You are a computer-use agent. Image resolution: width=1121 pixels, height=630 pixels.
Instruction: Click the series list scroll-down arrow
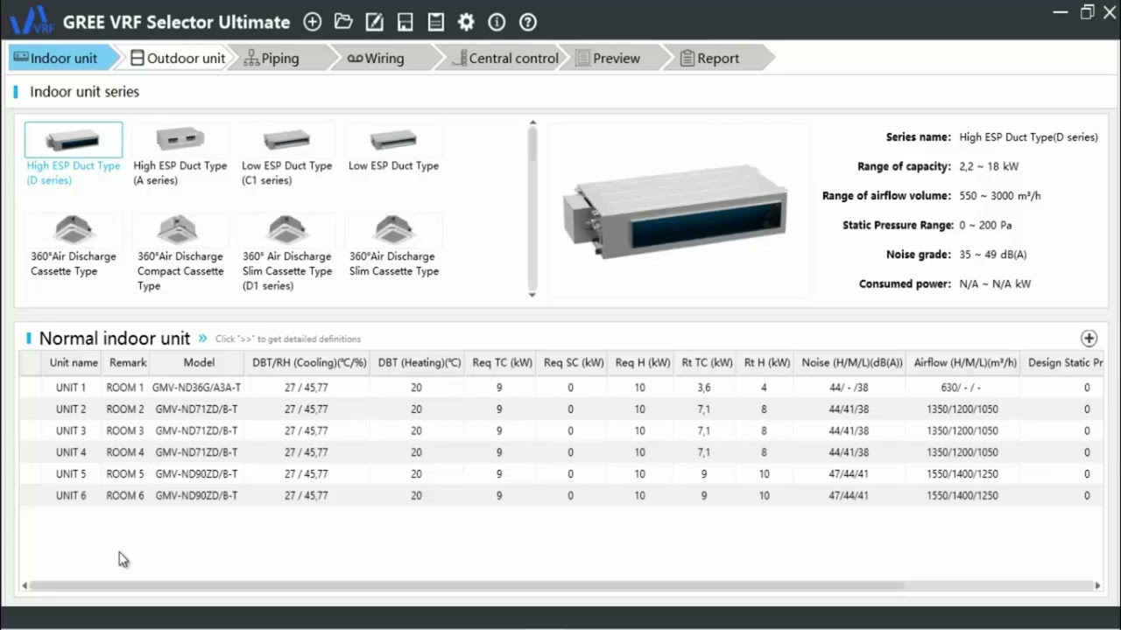coord(532,294)
